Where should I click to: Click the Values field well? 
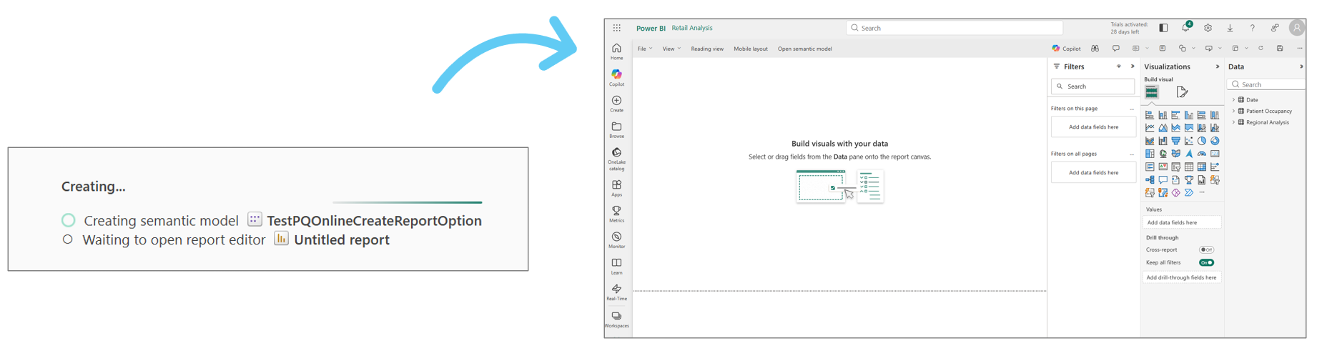pos(1182,222)
